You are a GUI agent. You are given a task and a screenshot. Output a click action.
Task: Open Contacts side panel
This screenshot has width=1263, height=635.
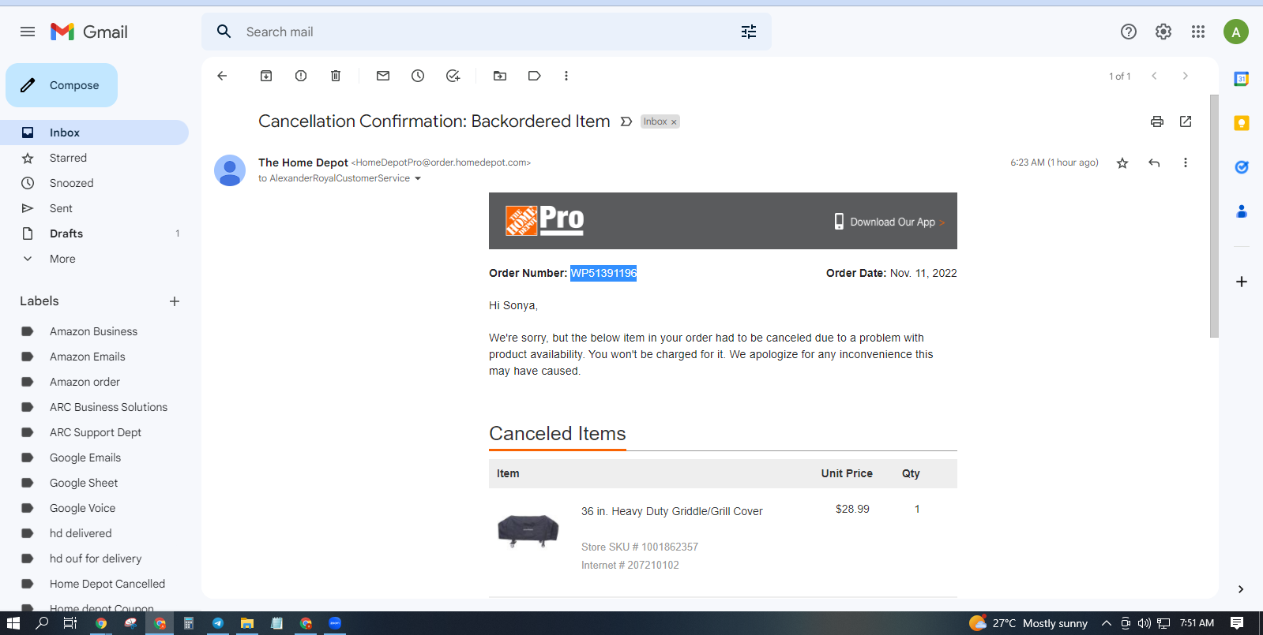click(1242, 211)
